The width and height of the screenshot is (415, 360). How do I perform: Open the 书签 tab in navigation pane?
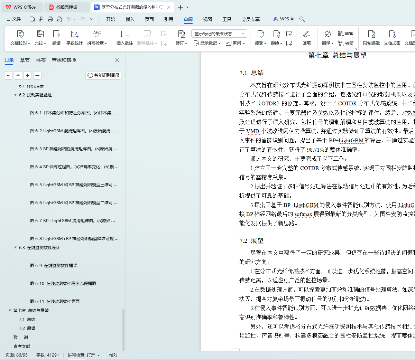click(41, 60)
